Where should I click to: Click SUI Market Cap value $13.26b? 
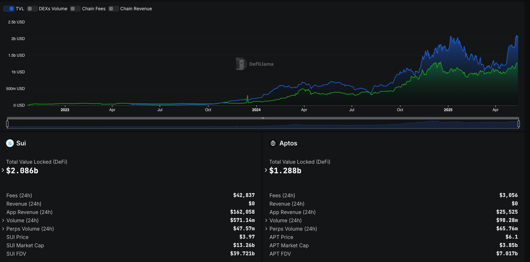[x=244, y=245]
